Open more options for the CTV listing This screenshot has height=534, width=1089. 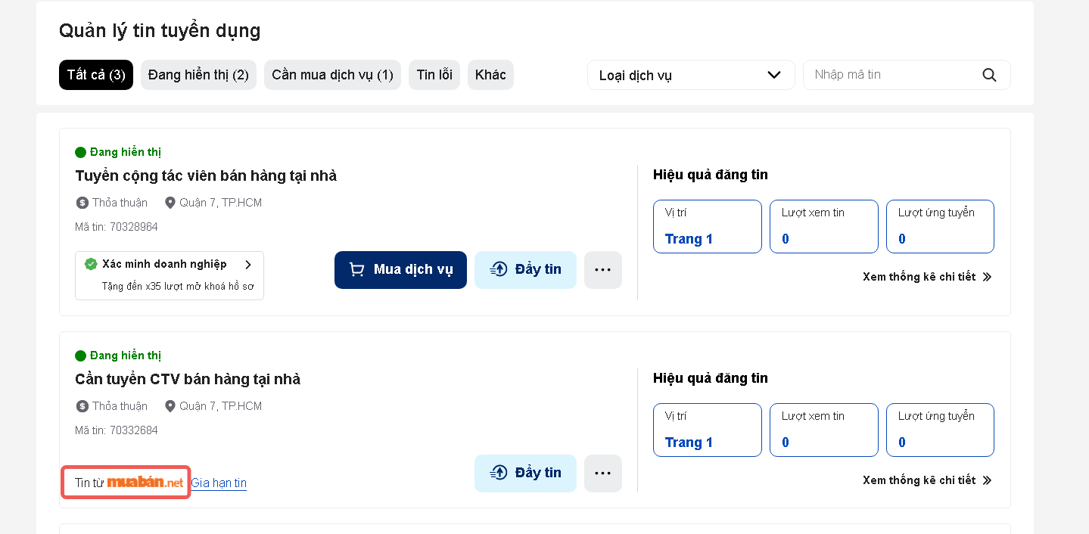[x=602, y=473]
